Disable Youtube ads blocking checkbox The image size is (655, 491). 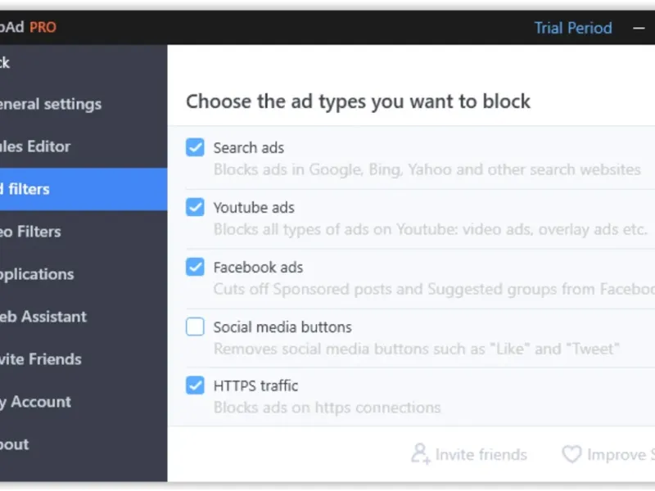pyautogui.click(x=195, y=207)
